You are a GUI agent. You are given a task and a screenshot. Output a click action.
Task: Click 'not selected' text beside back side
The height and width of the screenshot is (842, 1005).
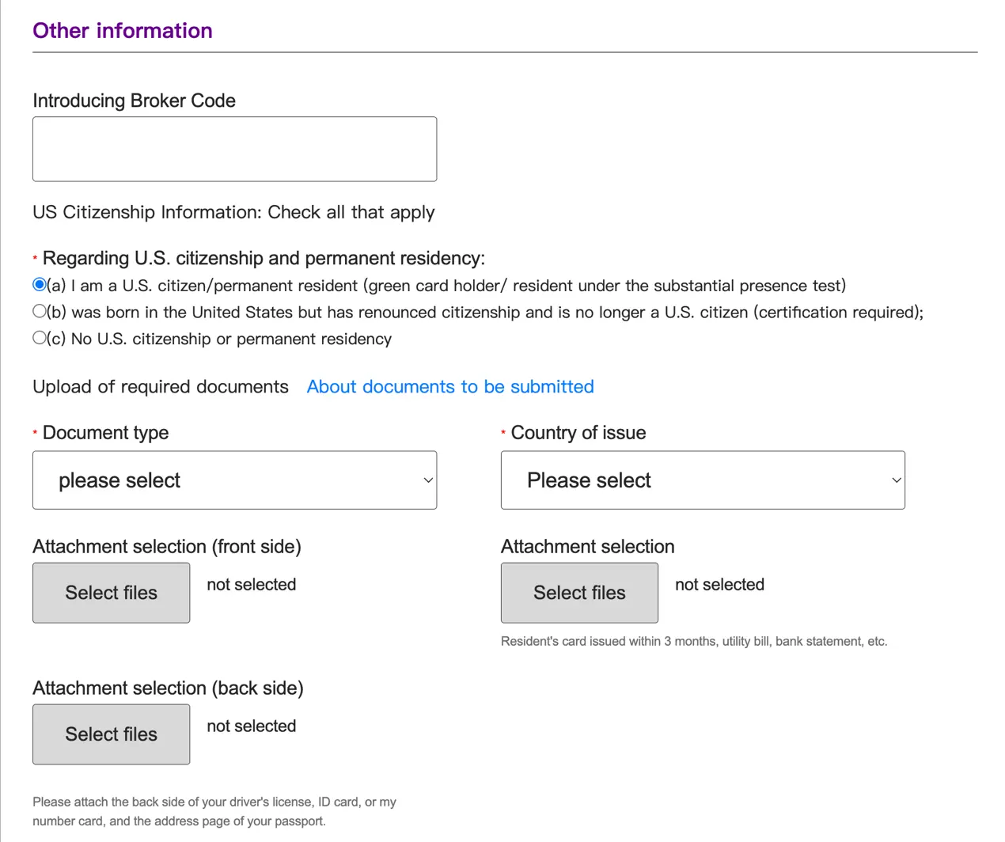pyautogui.click(x=251, y=726)
